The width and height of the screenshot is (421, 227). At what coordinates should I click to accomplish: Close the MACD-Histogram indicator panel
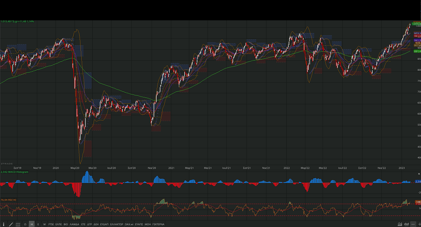tap(419, 174)
